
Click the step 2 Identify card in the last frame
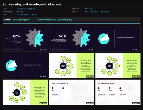[112, 94]
